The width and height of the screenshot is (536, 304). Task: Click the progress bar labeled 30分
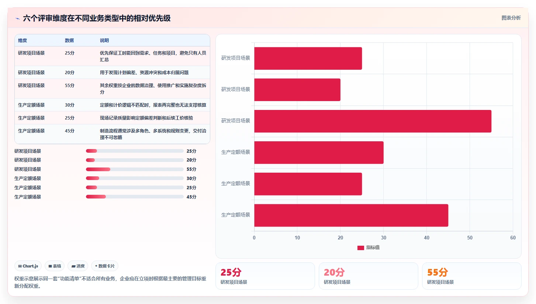[x=135, y=179]
